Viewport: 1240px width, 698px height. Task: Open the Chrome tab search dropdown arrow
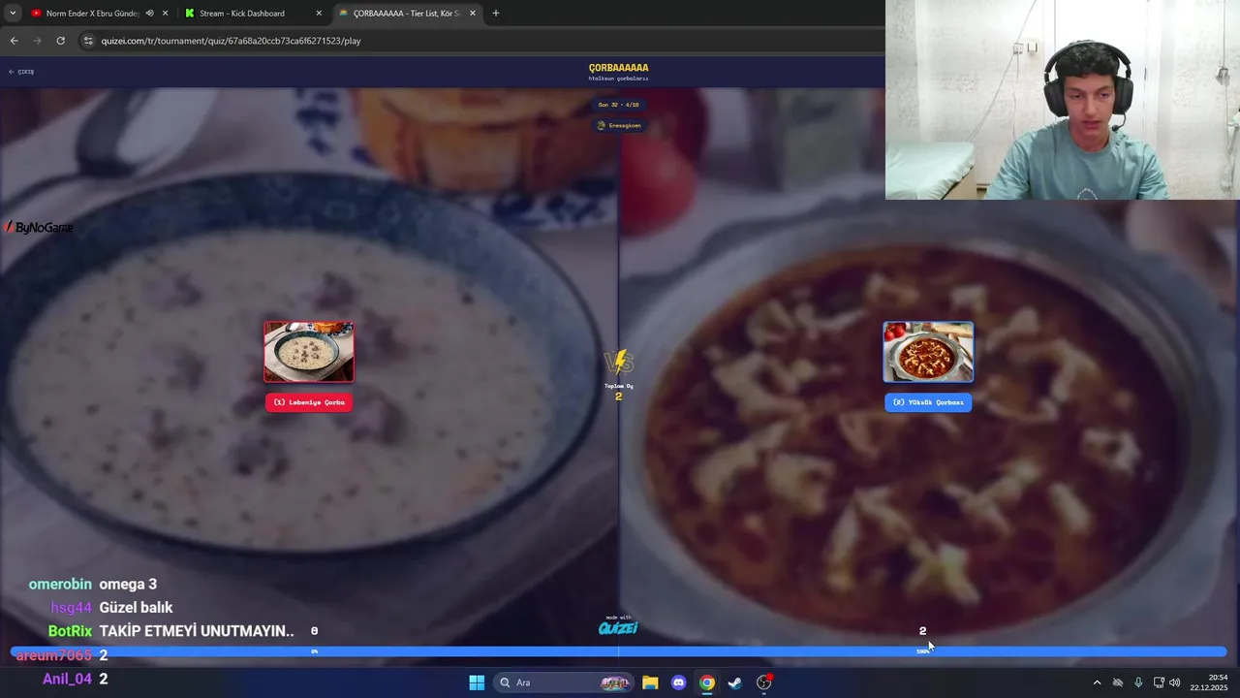13,14
